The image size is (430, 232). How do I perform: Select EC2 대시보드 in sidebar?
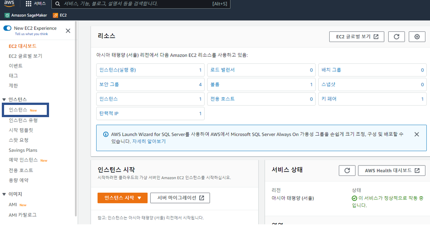[23, 46]
